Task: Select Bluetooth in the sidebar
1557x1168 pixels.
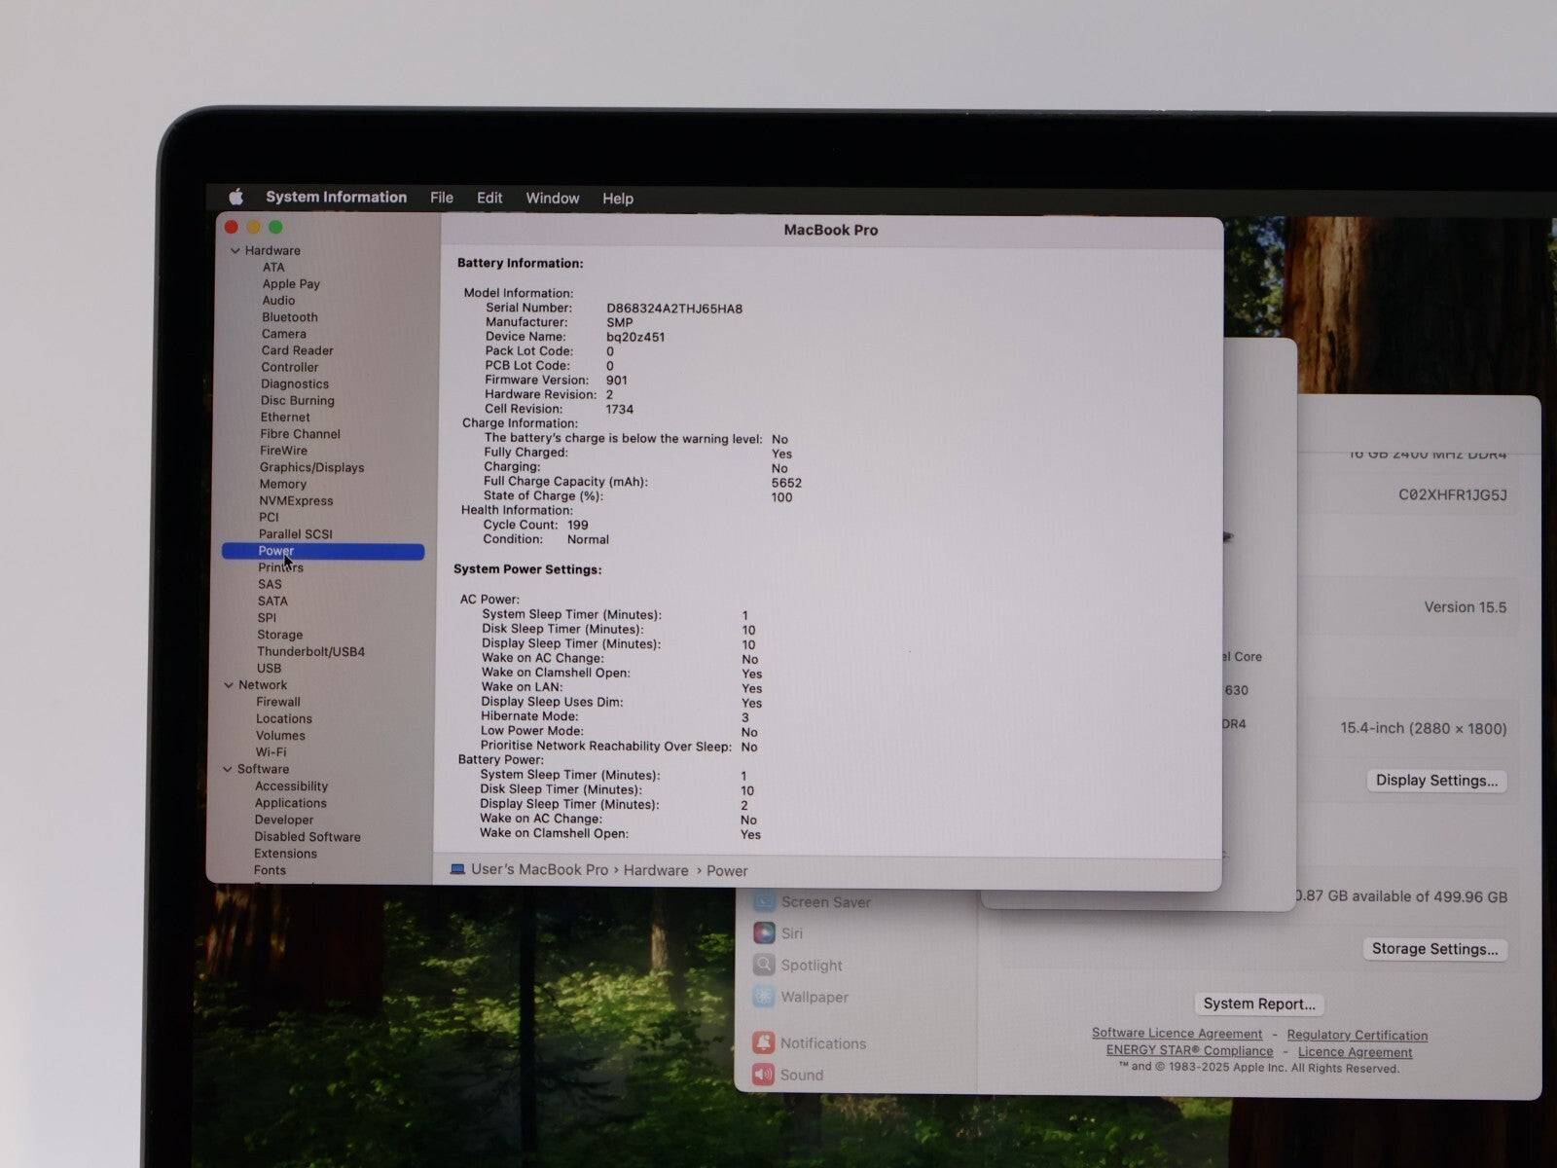Action: pyautogui.click(x=290, y=316)
